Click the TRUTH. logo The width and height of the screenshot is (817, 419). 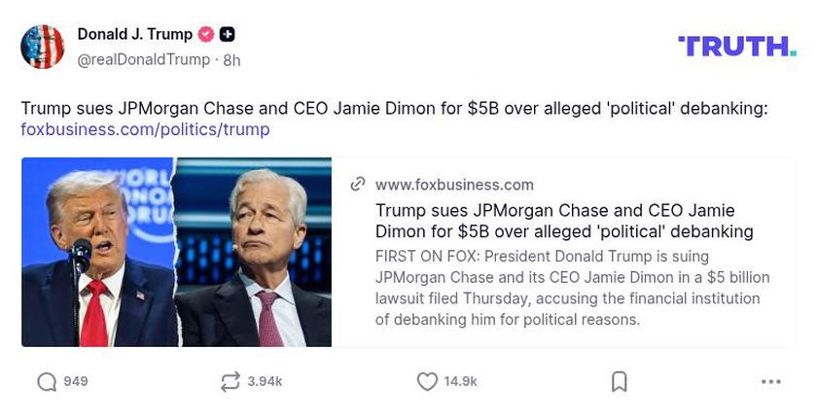[x=736, y=46]
